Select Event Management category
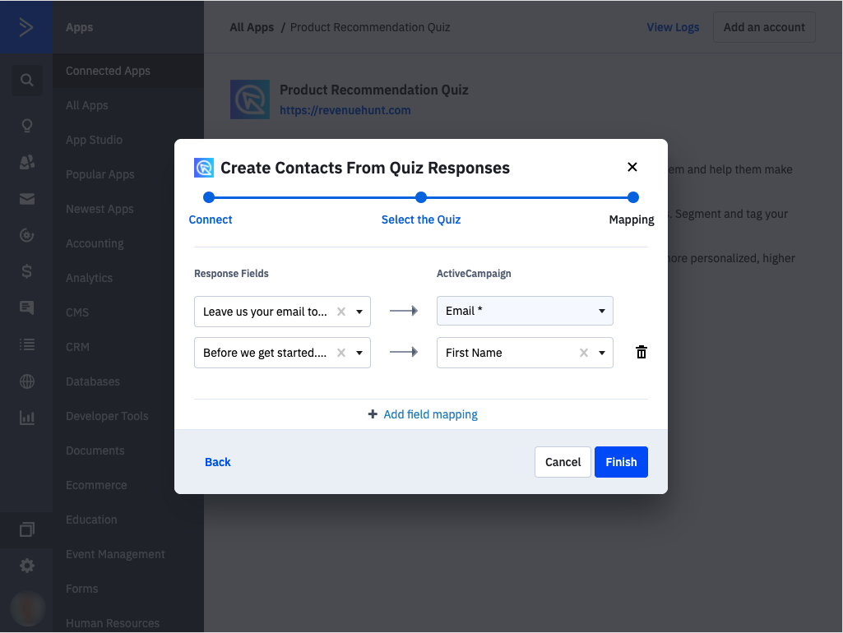The image size is (843, 633). (115, 554)
